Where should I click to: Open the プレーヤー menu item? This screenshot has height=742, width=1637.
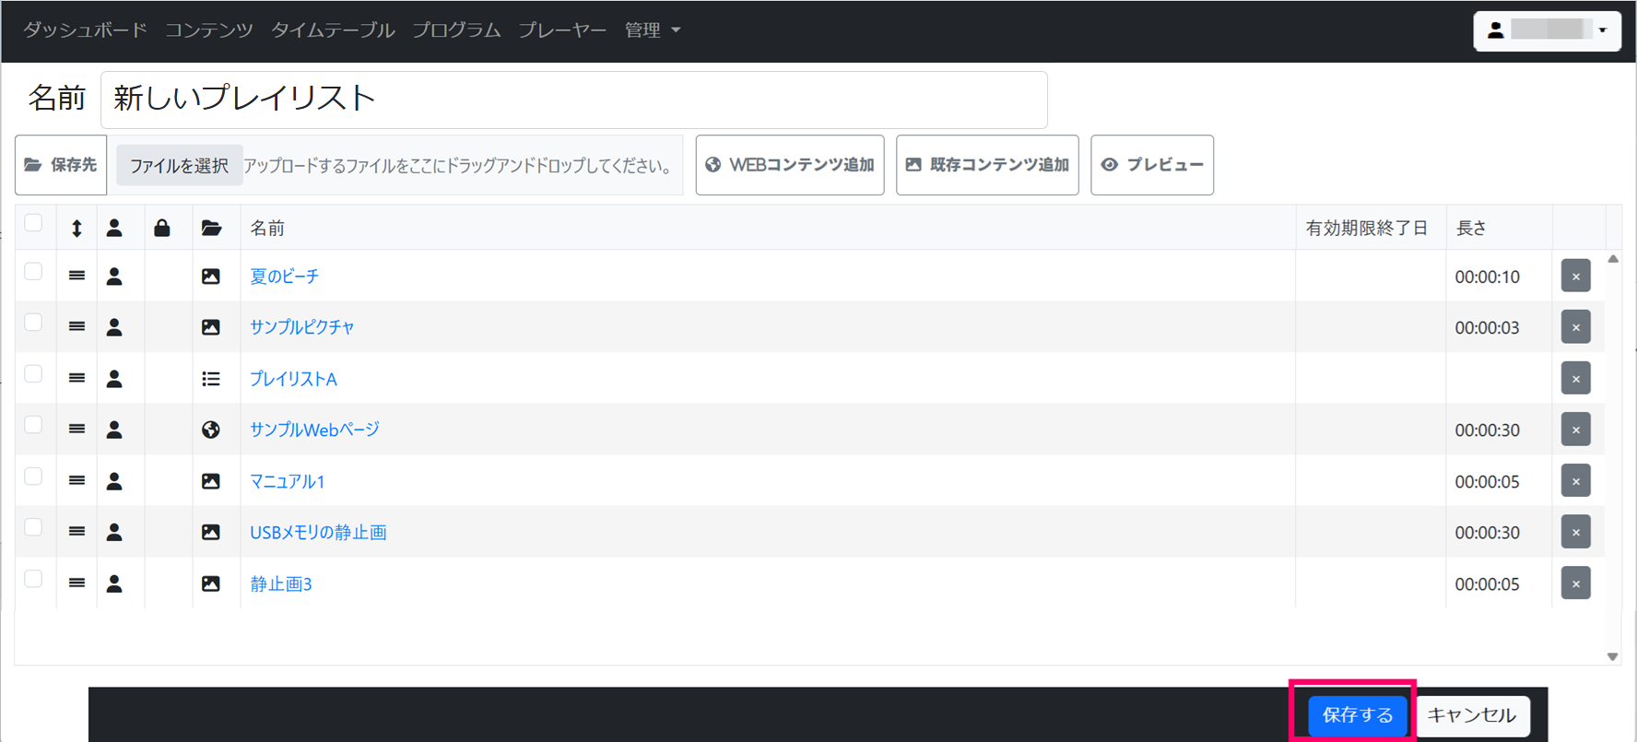tap(562, 30)
